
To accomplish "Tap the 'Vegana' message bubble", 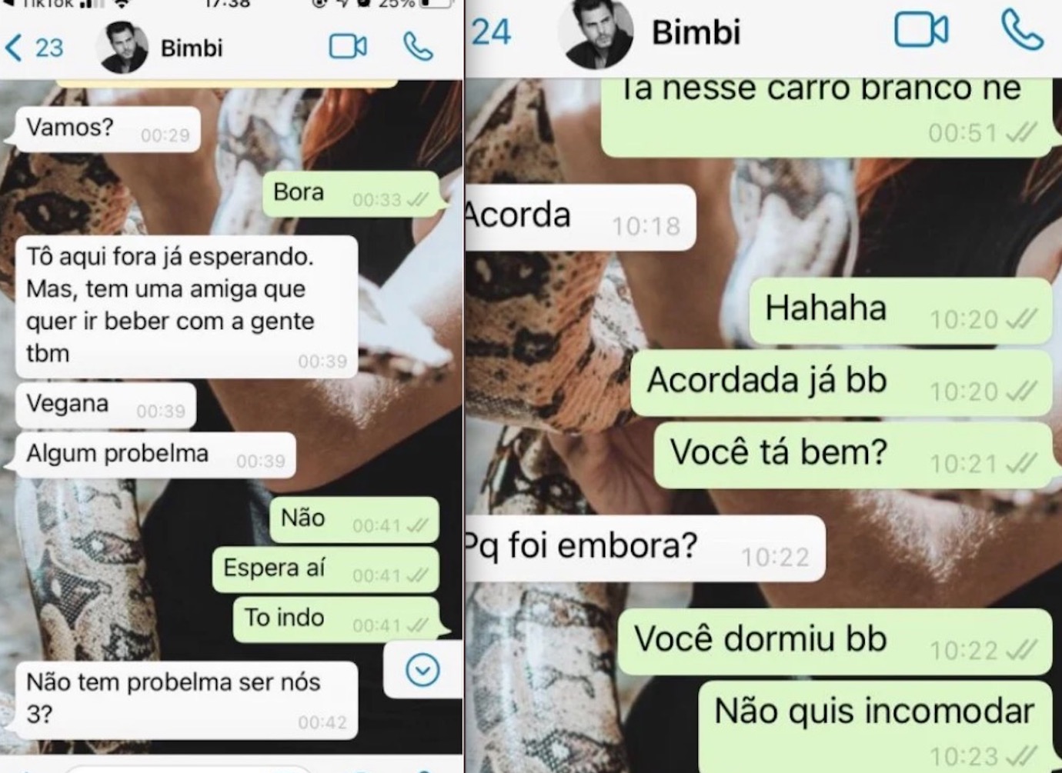I will (x=106, y=405).
